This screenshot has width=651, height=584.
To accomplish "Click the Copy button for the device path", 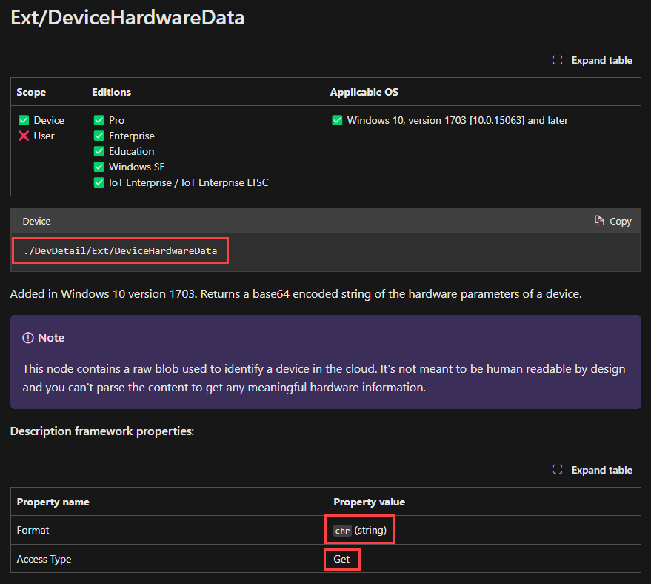I will coord(612,221).
